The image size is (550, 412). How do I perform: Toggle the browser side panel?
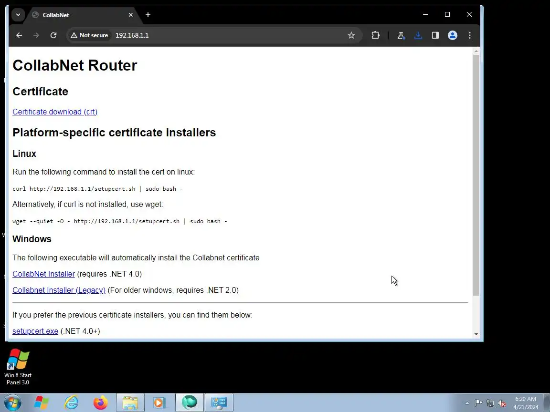435,35
